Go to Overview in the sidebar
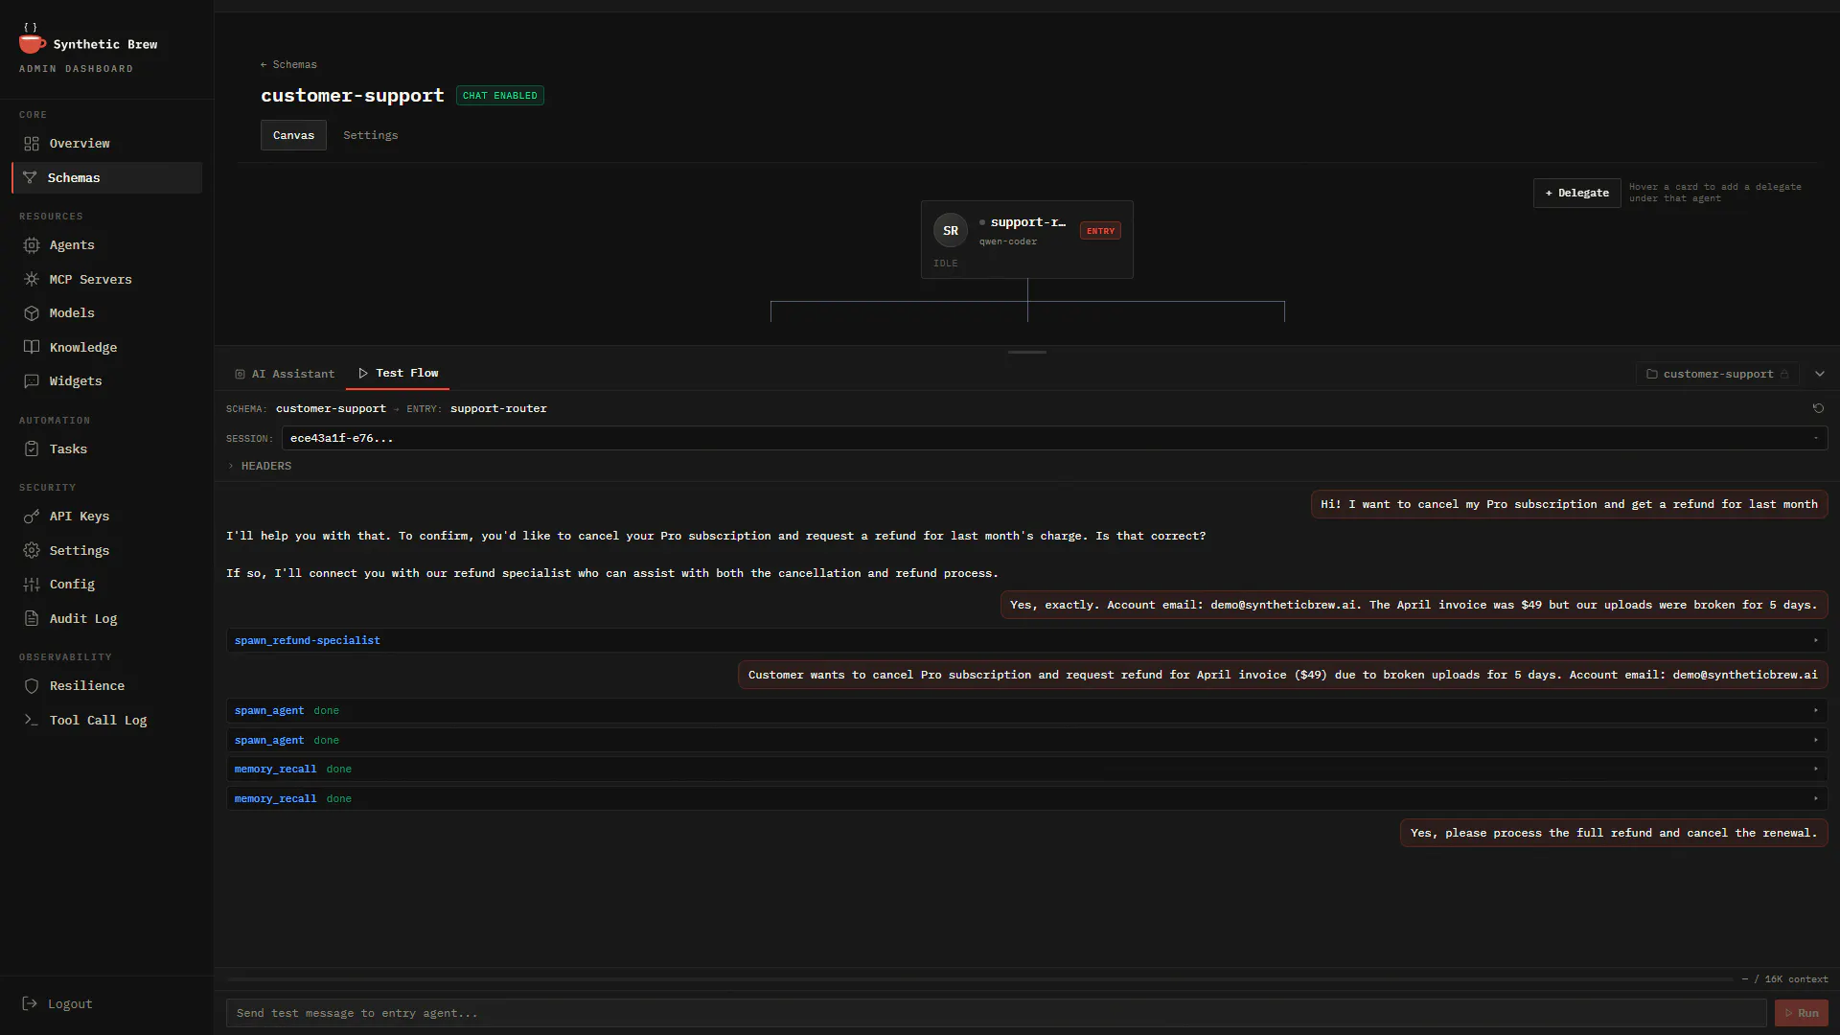Viewport: 1840px width, 1035px height. (106, 144)
